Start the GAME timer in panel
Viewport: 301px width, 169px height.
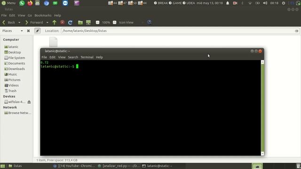[175, 3]
